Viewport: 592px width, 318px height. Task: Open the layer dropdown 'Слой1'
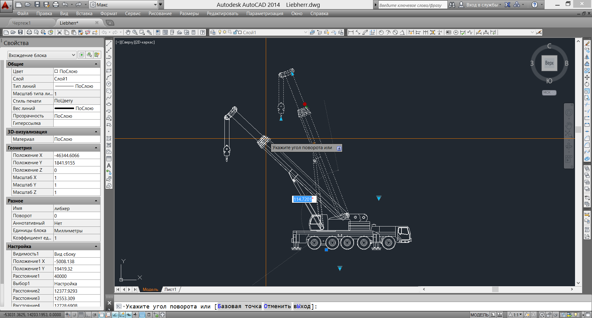(x=275, y=32)
